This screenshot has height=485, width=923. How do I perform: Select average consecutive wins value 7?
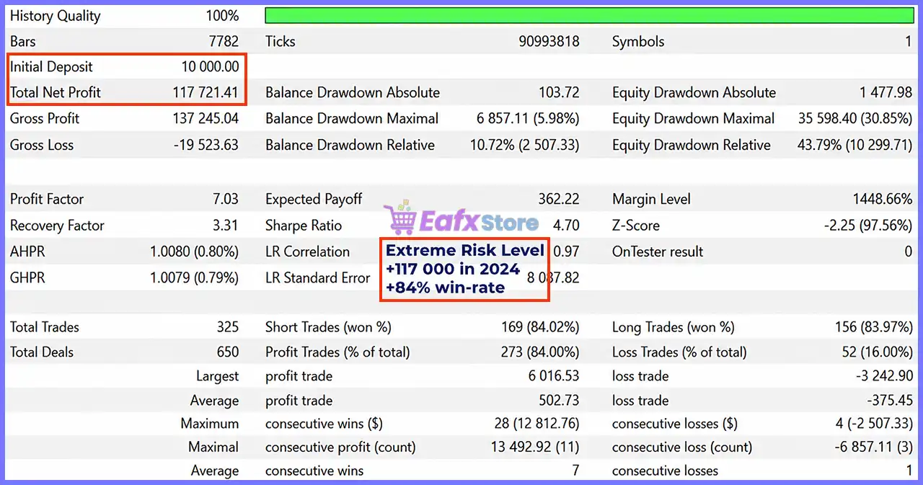575,471
